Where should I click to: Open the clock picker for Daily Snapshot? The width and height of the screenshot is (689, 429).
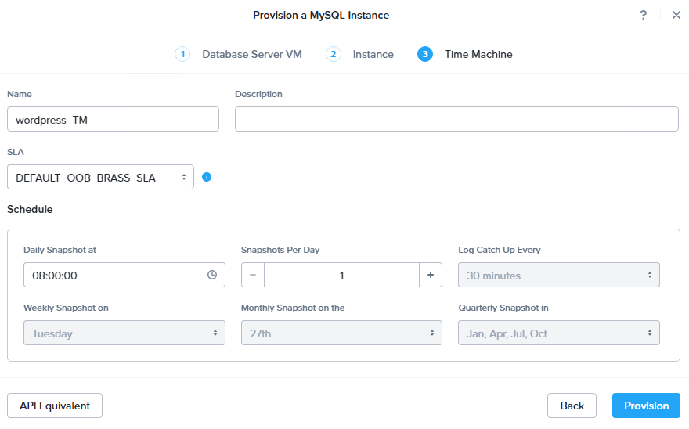tap(211, 276)
